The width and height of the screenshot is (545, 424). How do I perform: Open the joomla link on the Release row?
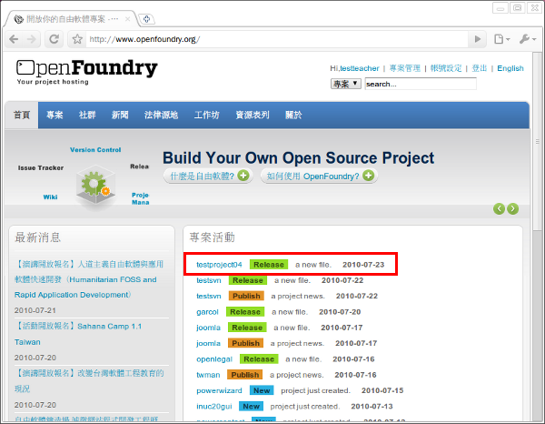pyautogui.click(x=208, y=328)
